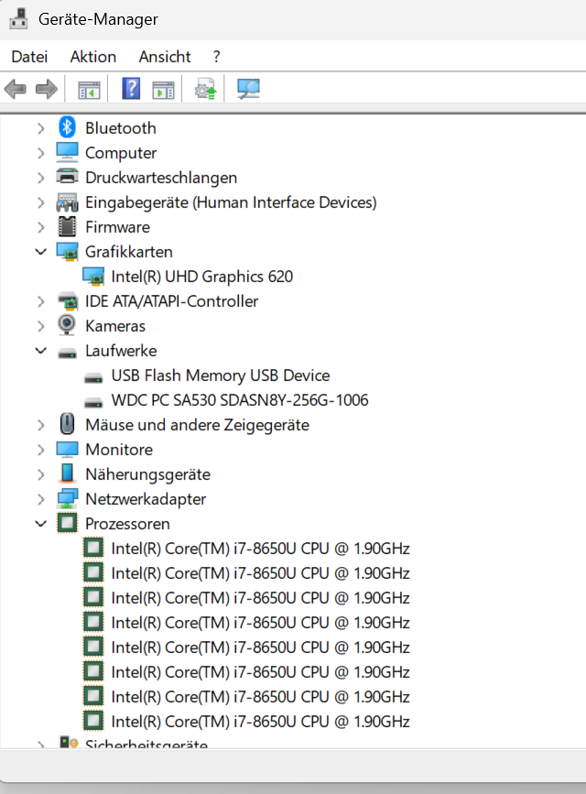
Task: Select USB Flash Memory USB Device
Action: (x=221, y=375)
